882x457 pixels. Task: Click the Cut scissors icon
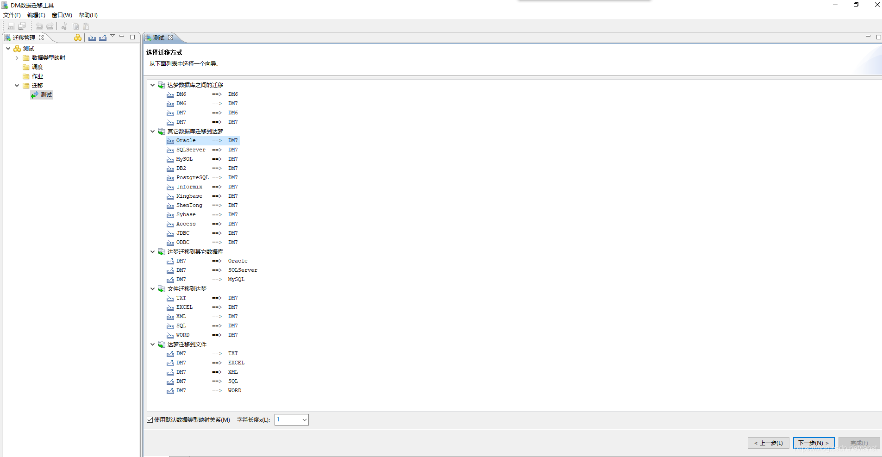[x=64, y=26]
